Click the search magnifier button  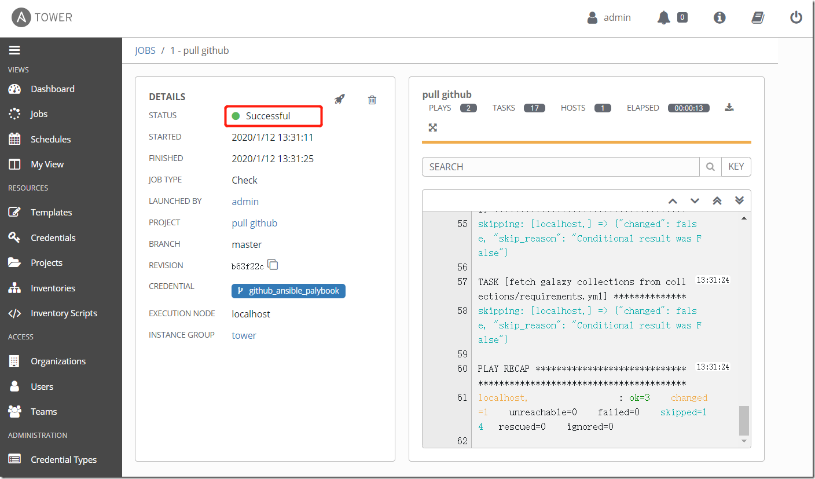pos(710,167)
